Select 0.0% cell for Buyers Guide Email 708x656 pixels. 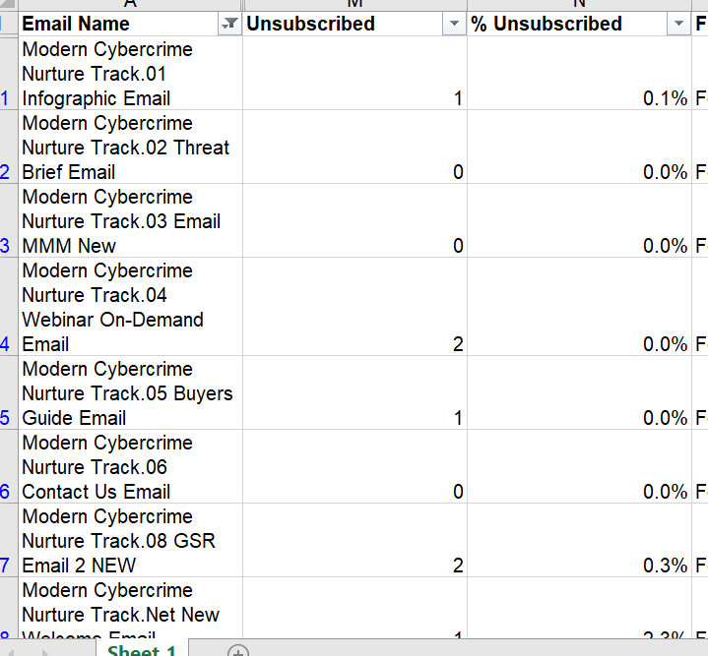coord(579,392)
